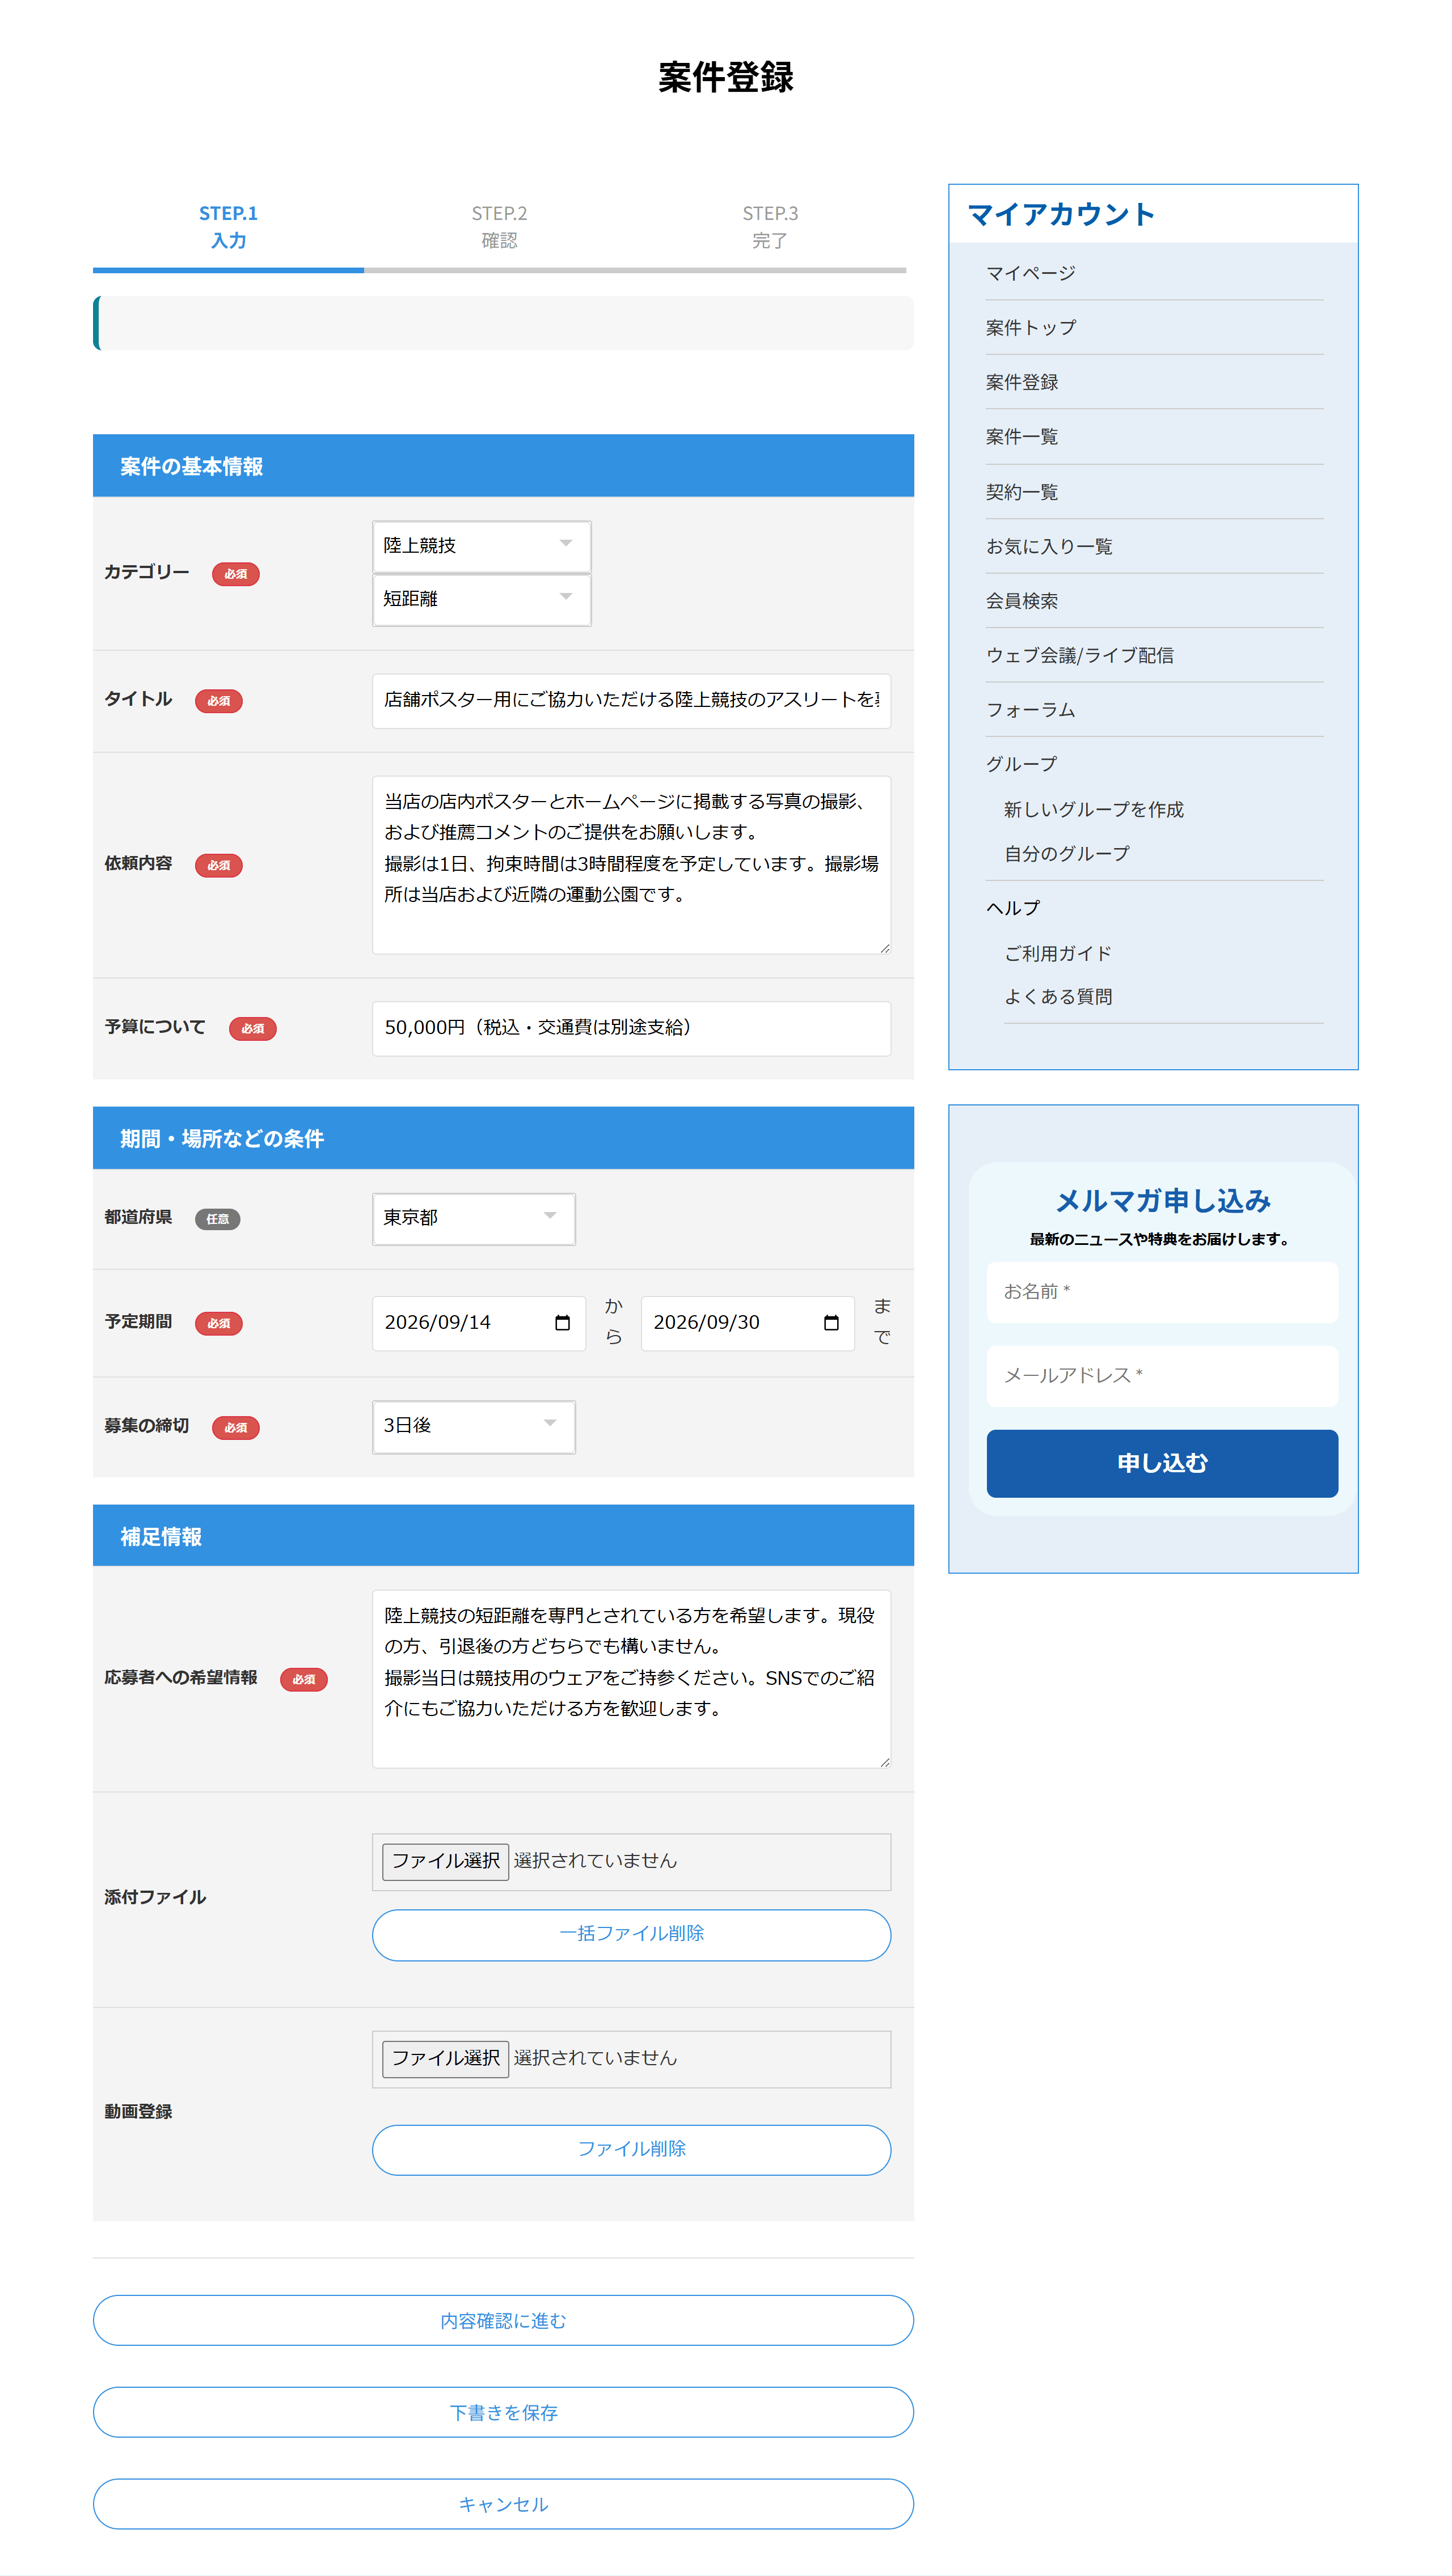Open calendar picker for start date 2026/09/14
1452x2576 pixels.
tap(563, 1323)
